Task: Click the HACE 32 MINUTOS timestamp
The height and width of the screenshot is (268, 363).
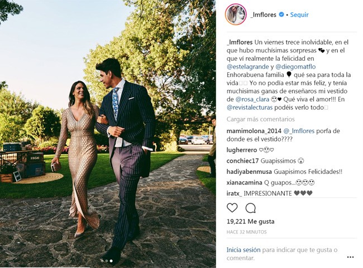Action: pyautogui.click(x=246, y=232)
